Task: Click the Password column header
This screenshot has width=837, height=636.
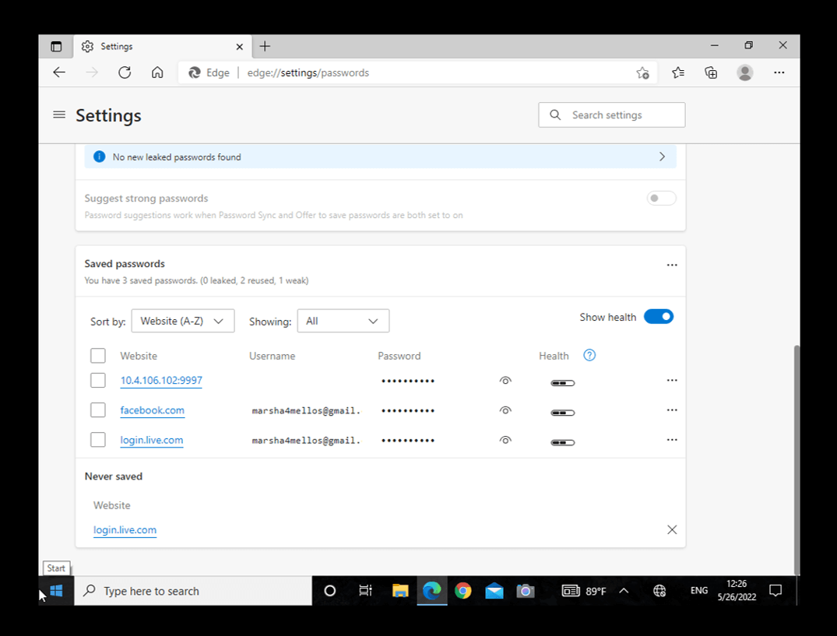Action: point(399,356)
